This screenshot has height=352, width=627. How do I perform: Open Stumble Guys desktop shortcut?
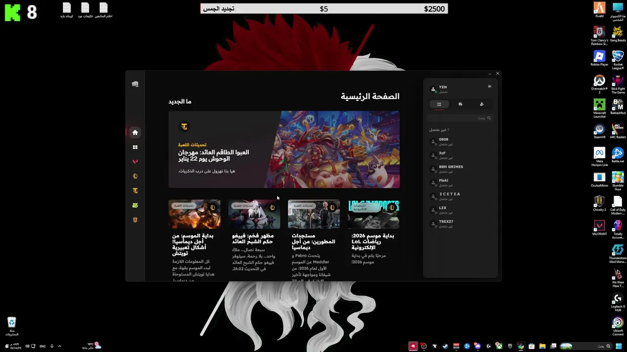618,180
